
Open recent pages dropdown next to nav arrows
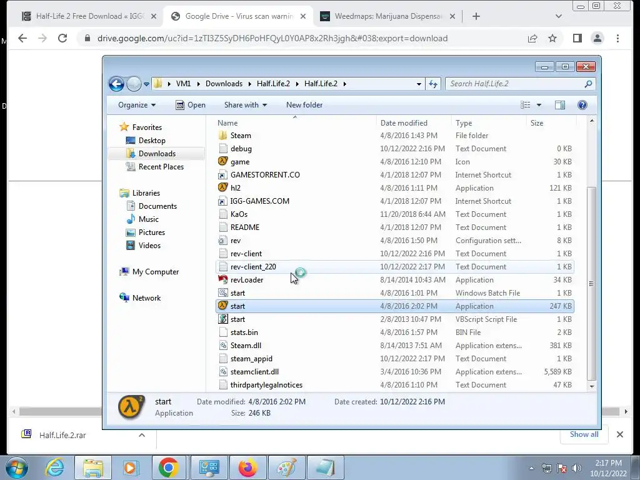[x=146, y=84]
